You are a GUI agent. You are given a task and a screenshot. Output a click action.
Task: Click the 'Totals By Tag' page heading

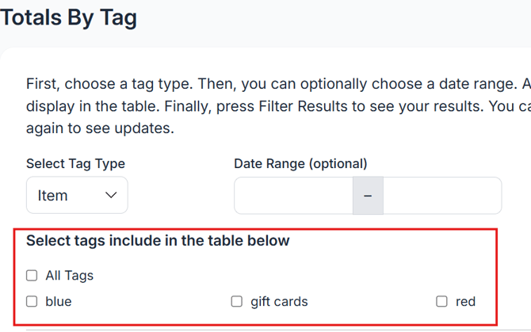point(68,17)
